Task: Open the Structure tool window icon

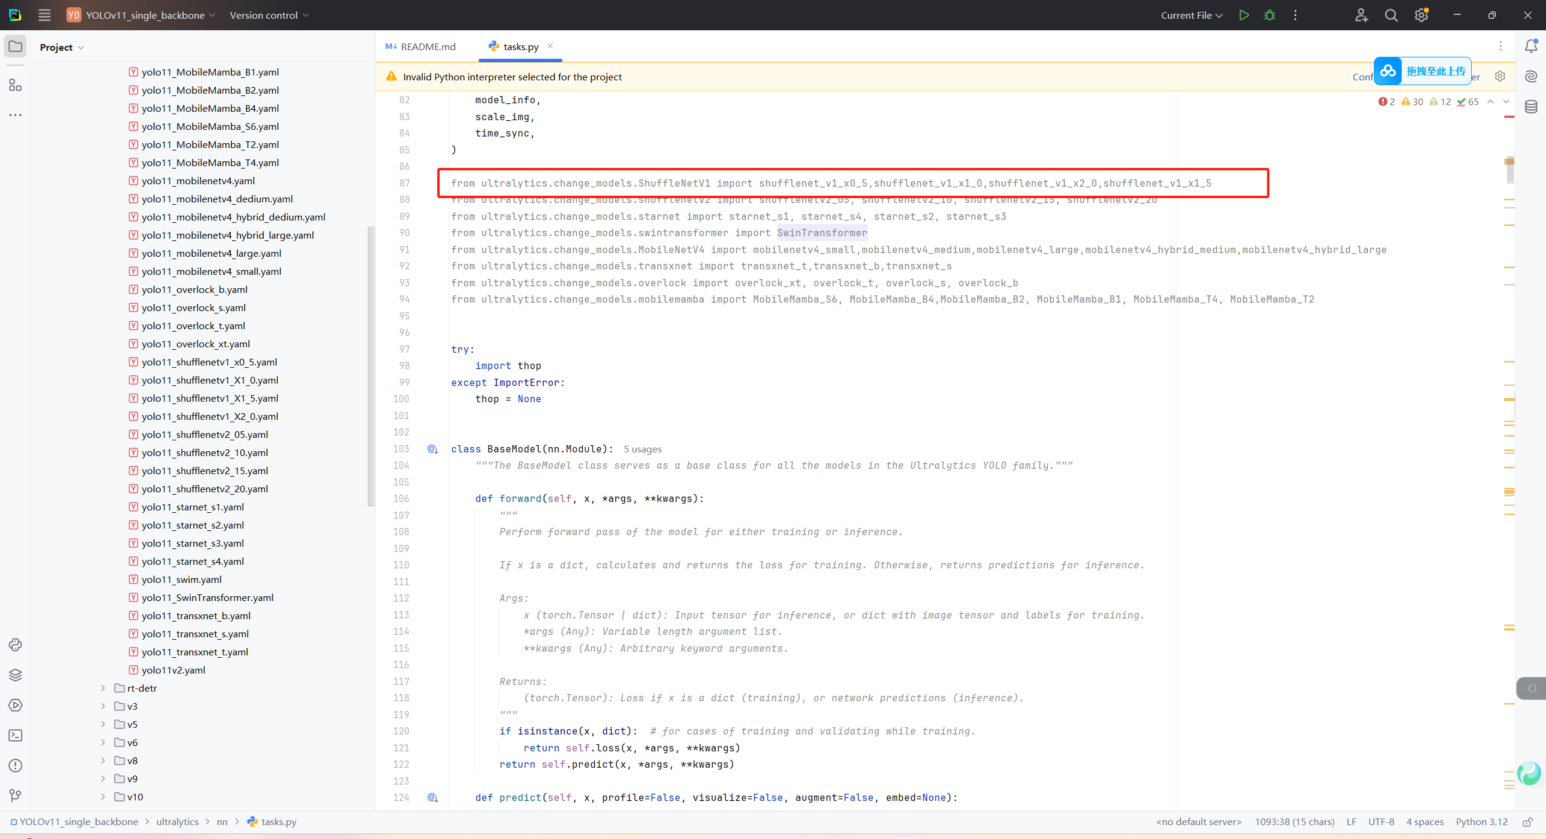Action: pos(15,85)
